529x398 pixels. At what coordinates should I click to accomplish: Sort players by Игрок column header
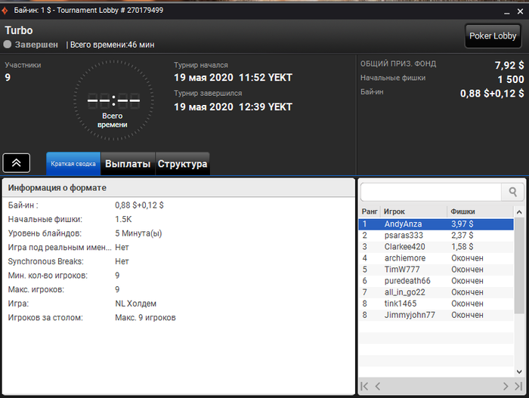click(413, 211)
